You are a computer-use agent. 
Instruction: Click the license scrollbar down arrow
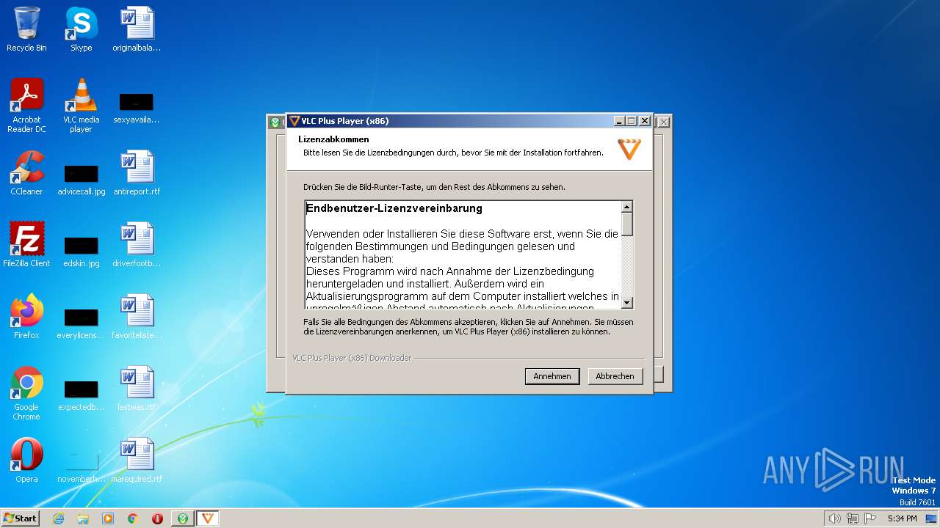click(627, 302)
